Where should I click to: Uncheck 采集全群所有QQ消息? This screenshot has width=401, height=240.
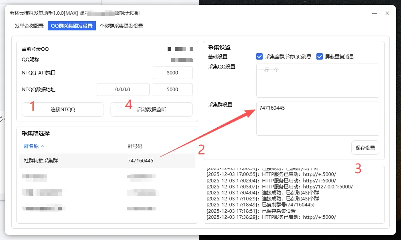259,56
